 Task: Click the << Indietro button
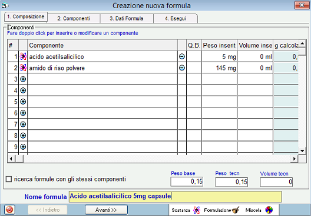[x=48, y=210]
